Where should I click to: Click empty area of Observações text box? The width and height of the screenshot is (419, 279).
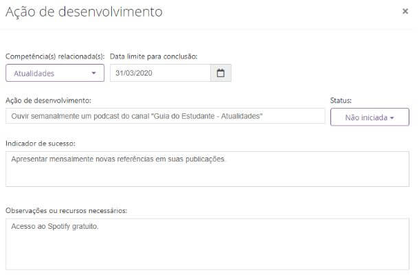click(x=207, y=252)
